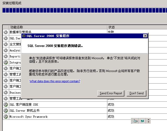Click failed icon beside Reporting row
This screenshot has height=131, width=167.
pos(6,56)
